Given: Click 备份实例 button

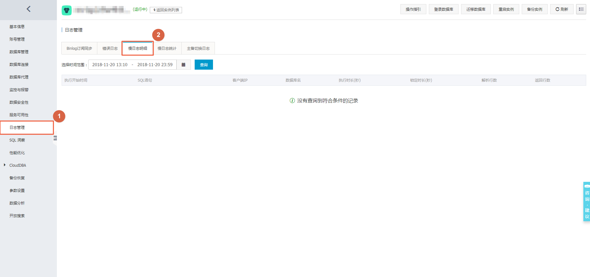Looking at the screenshot, I should pos(534,9).
